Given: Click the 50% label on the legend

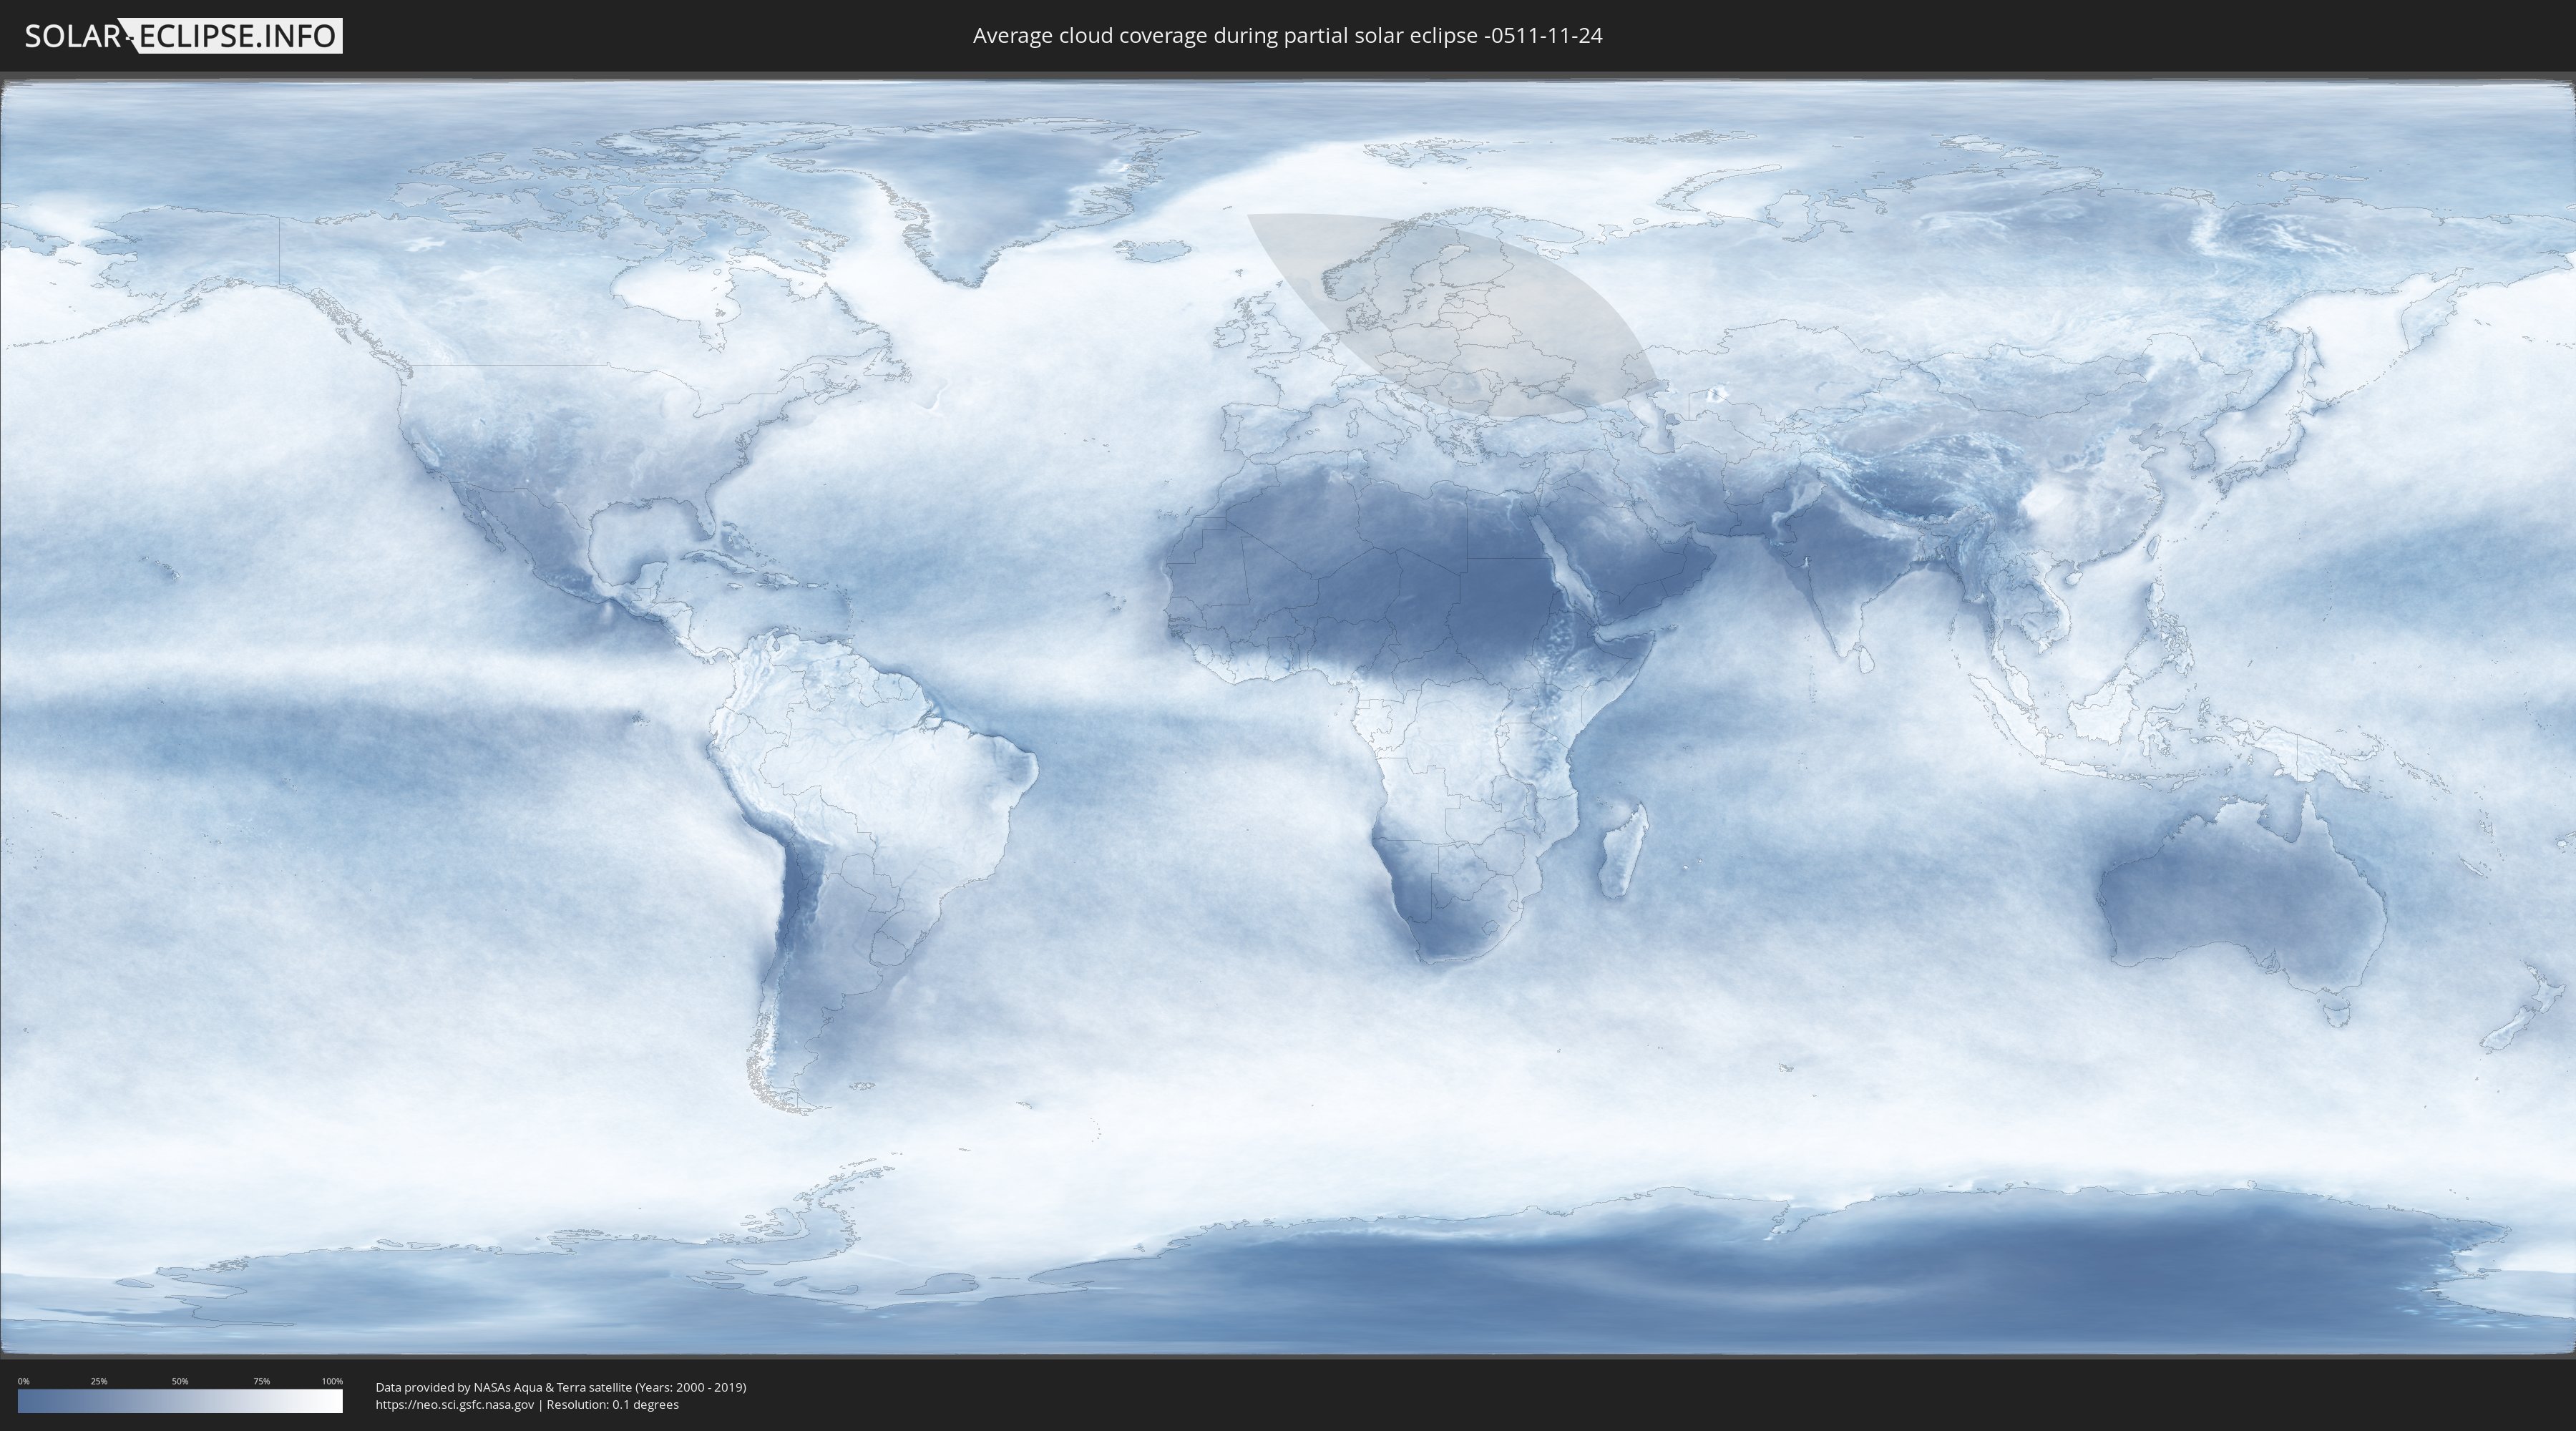Looking at the screenshot, I should tap(180, 1381).
